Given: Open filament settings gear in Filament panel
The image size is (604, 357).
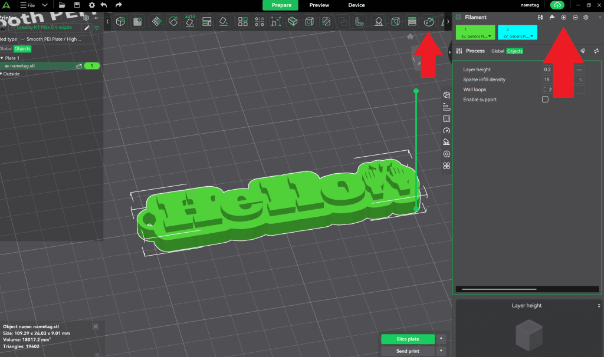Looking at the screenshot, I should (x=586, y=17).
